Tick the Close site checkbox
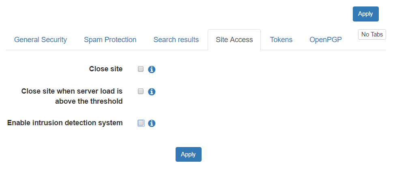395x171 pixels. click(x=141, y=69)
